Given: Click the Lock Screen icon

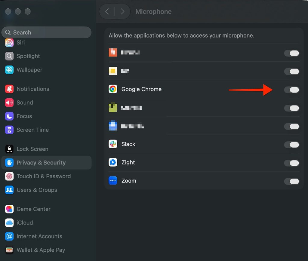Looking at the screenshot, I should coord(9,149).
